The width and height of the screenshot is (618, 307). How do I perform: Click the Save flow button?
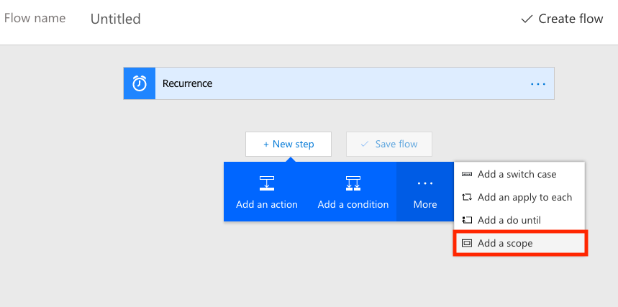(x=389, y=144)
